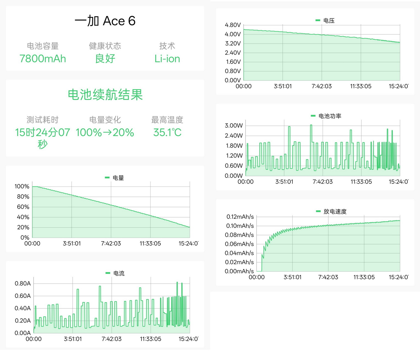Select the 一加 Ace 6 device title
The width and height of the screenshot is (420, 351).
(105, 21)
